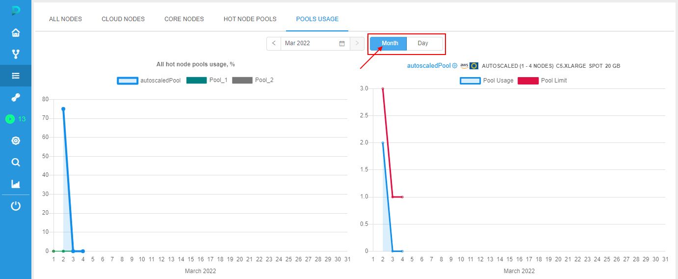678x279 pixels.
Task: Go to the Home dashboard icon
Action: coord(16,33)
